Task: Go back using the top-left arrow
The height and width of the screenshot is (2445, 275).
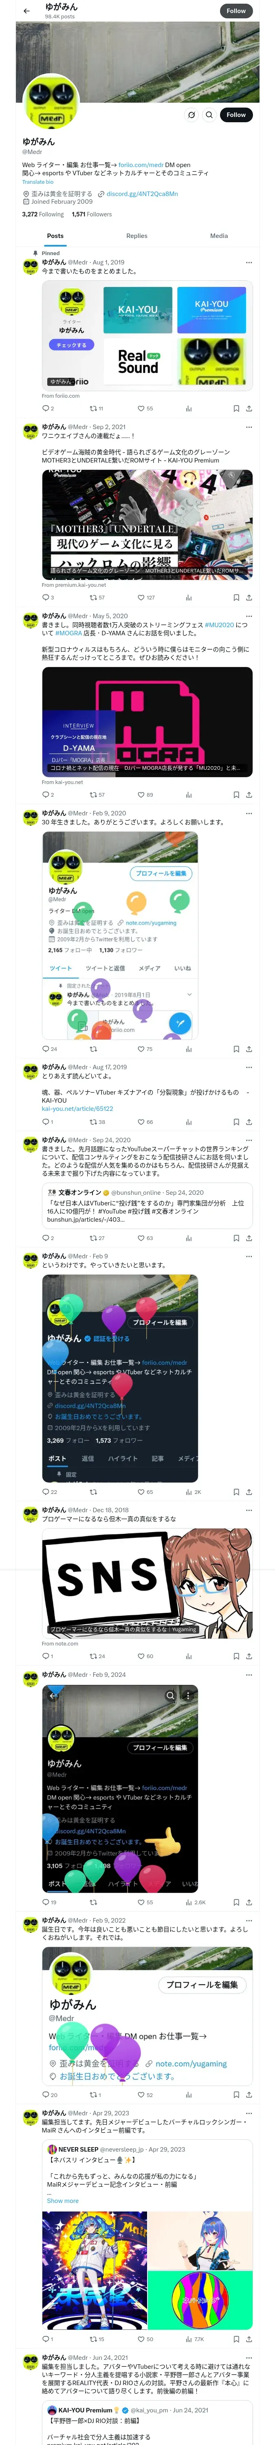Action: pyautogui.click(x=26, y=11)
